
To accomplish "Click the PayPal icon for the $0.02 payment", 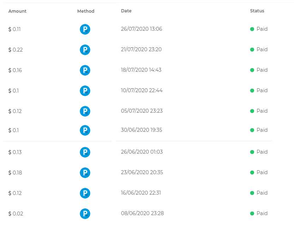I will tap(85, 214).
